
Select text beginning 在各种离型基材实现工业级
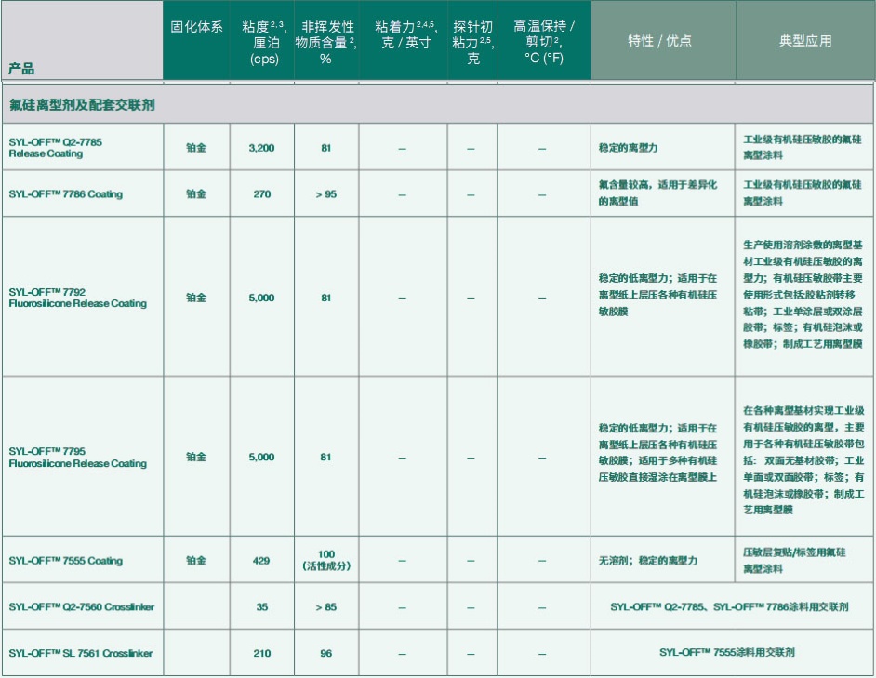[x=803, y=460]
